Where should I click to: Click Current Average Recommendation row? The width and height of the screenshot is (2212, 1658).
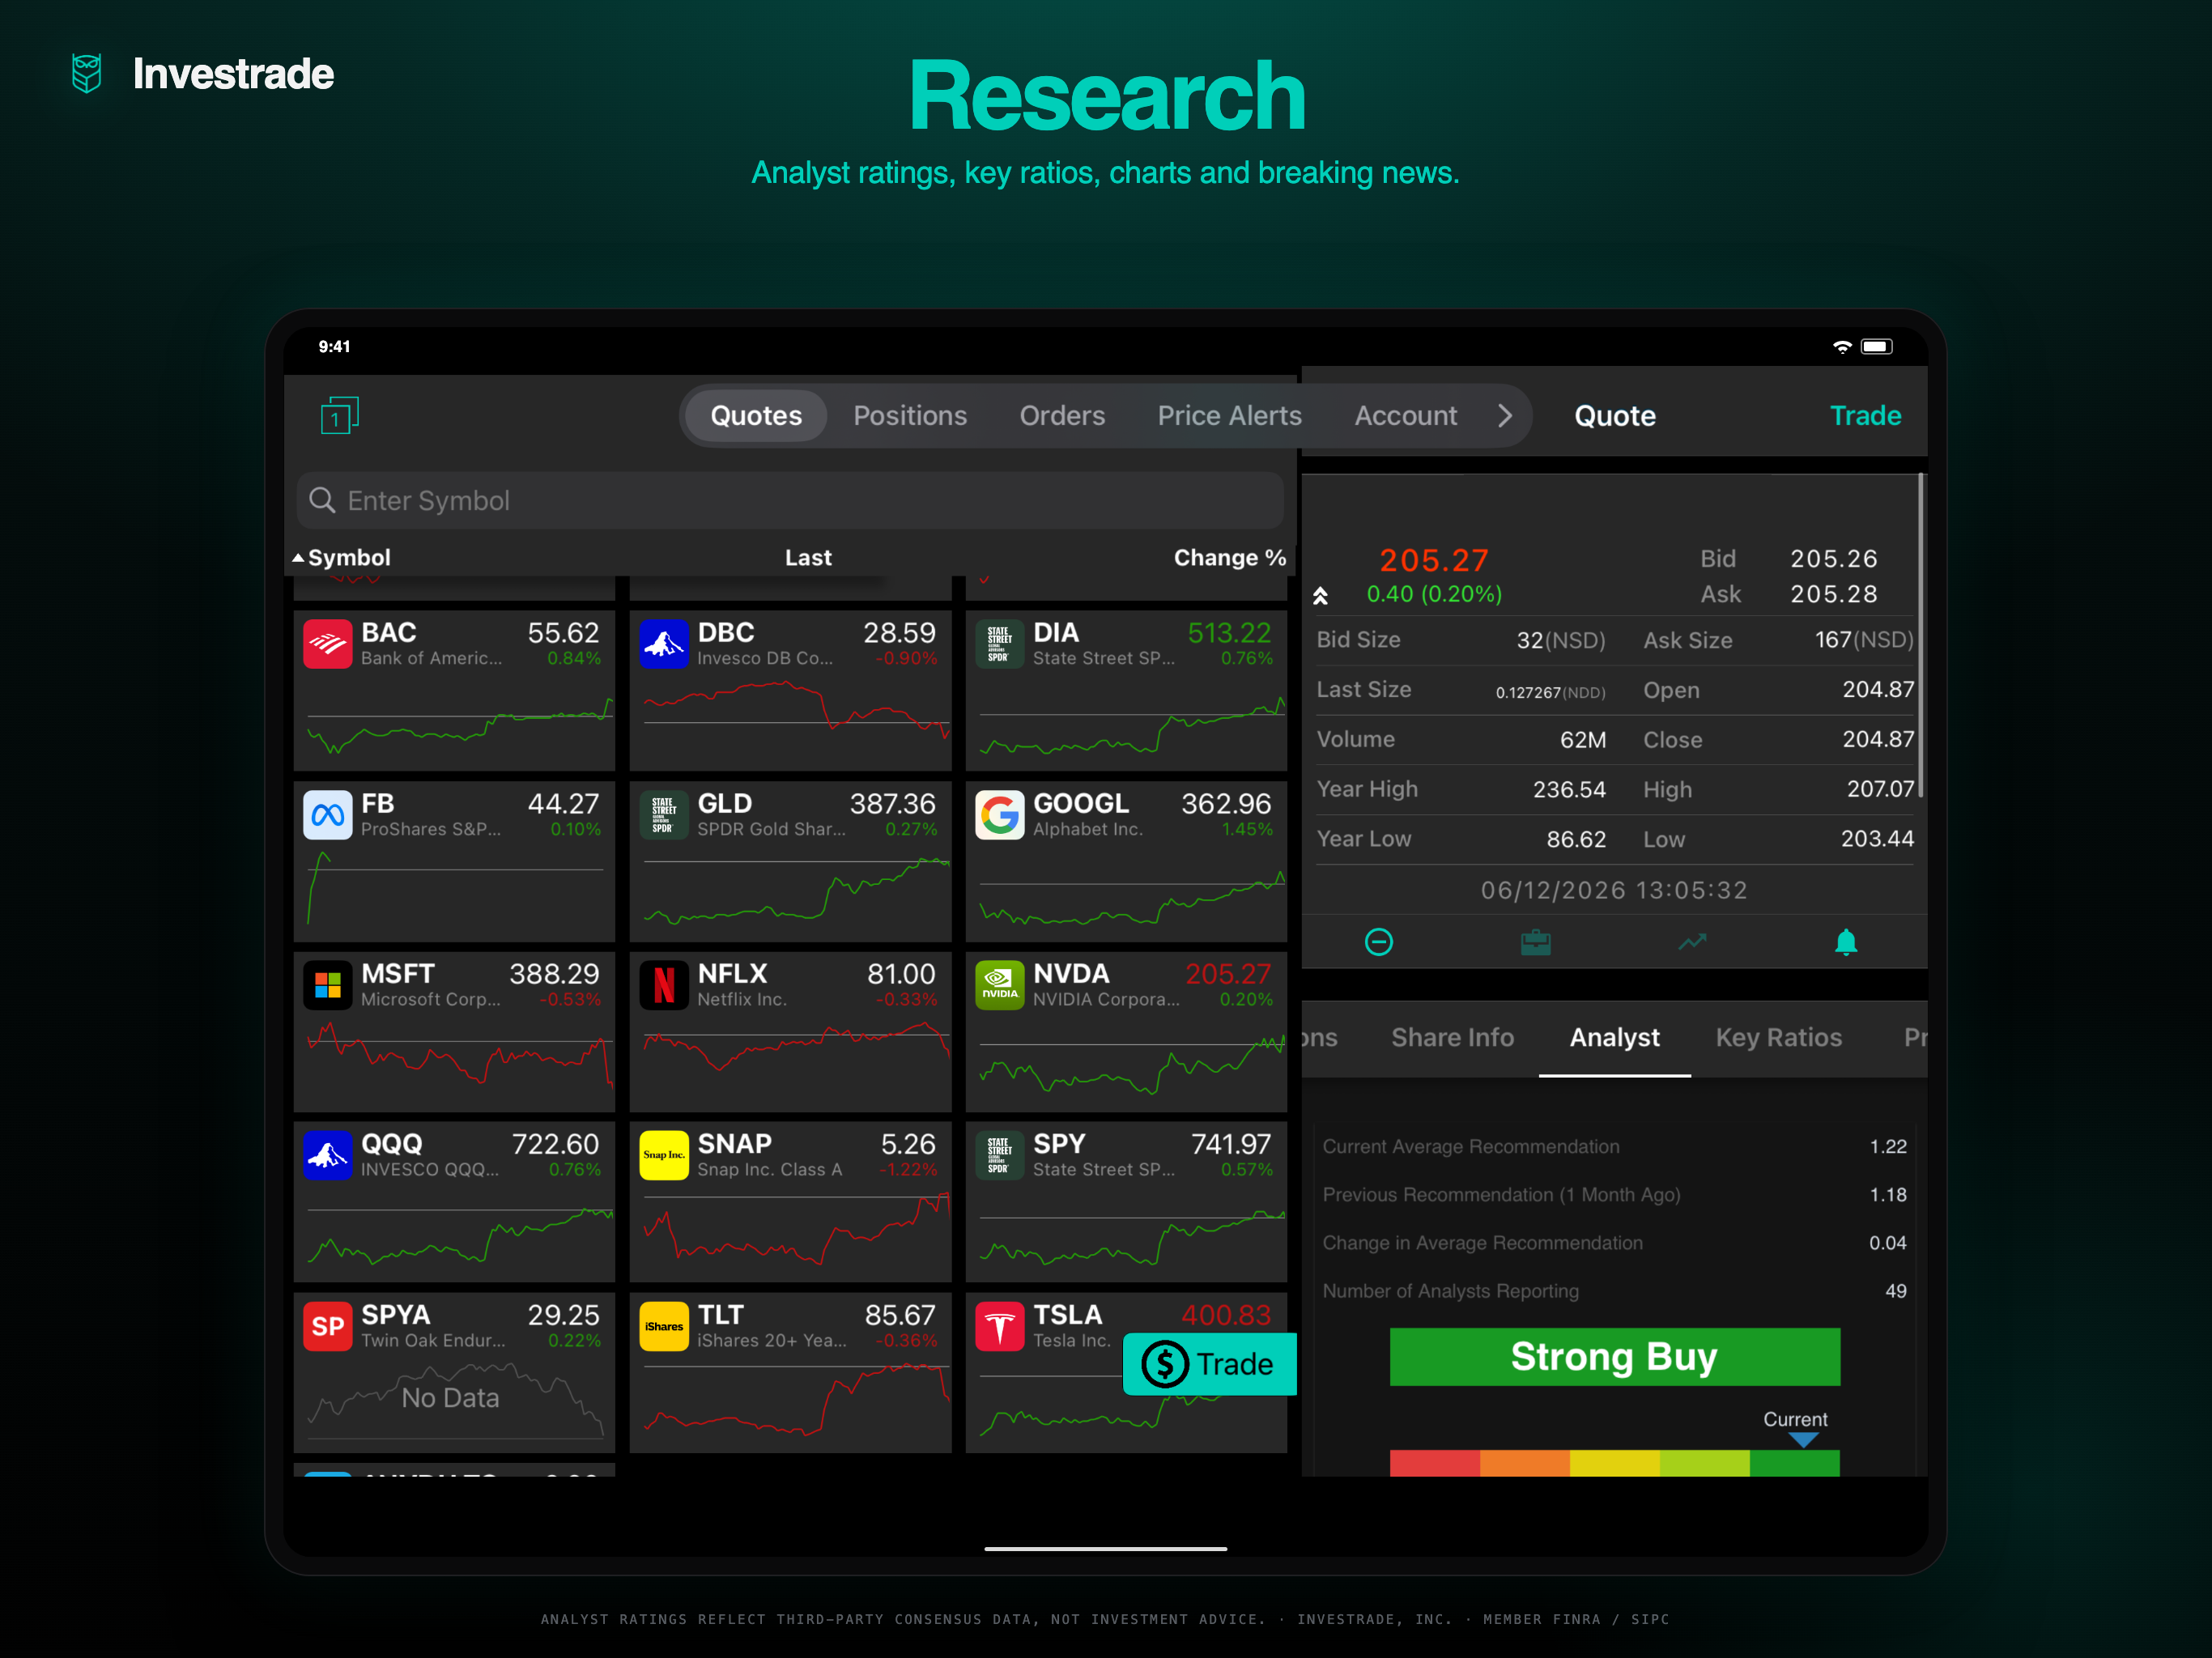click(1614, 1147)
